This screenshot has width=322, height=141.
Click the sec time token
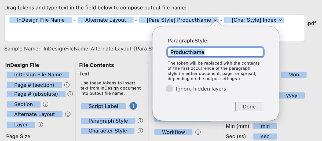pos(265,136)
